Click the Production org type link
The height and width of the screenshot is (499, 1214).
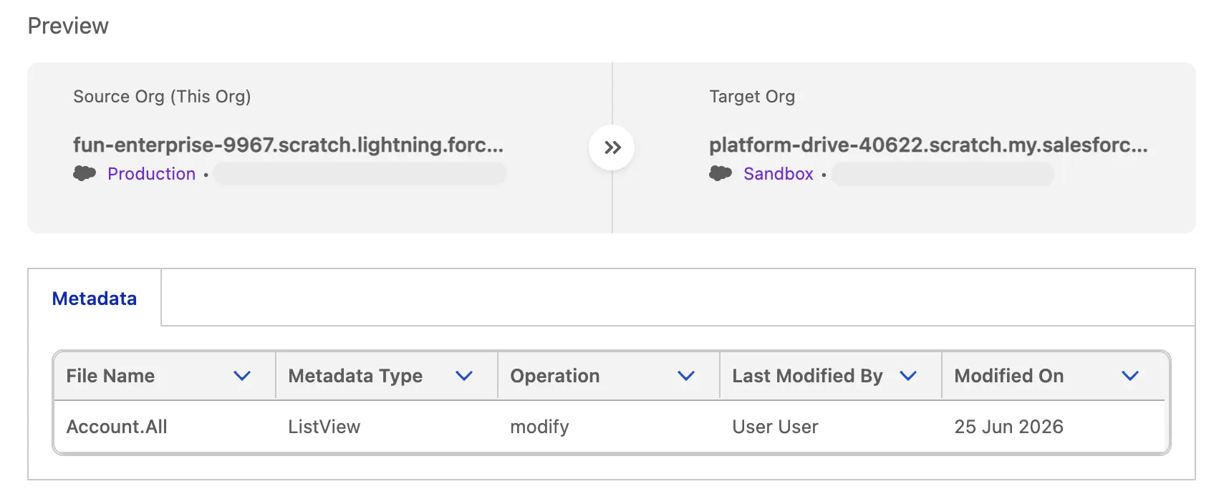151,174
